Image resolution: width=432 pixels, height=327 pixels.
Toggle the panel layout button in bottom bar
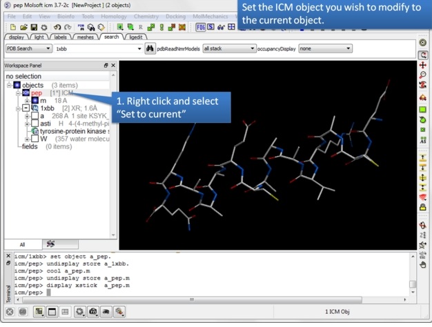65,312
